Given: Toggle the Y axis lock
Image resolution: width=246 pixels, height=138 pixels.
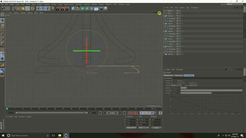Looking at the screenshot, I should point(43,8).
